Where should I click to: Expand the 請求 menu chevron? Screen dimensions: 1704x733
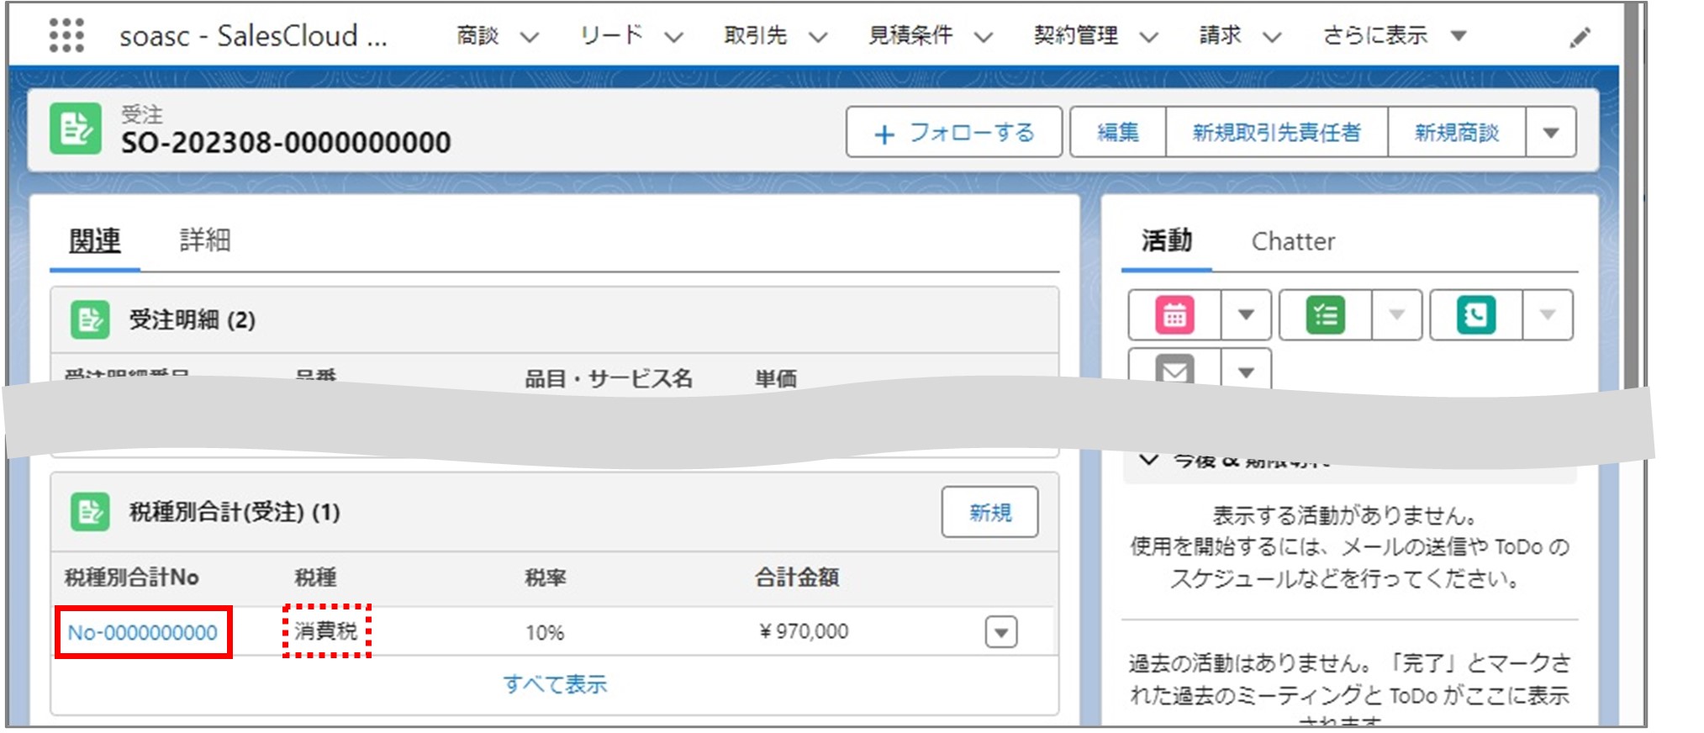pyautogui.click(x=1272, y=37)
